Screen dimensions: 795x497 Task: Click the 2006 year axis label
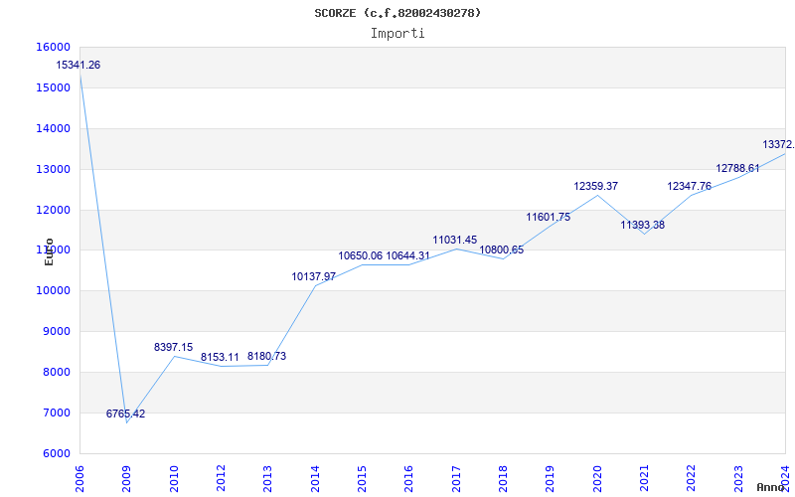[80, 477]
